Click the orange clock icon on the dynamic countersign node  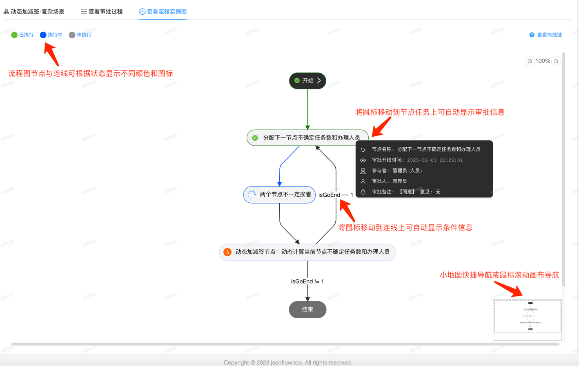point(227,252)
